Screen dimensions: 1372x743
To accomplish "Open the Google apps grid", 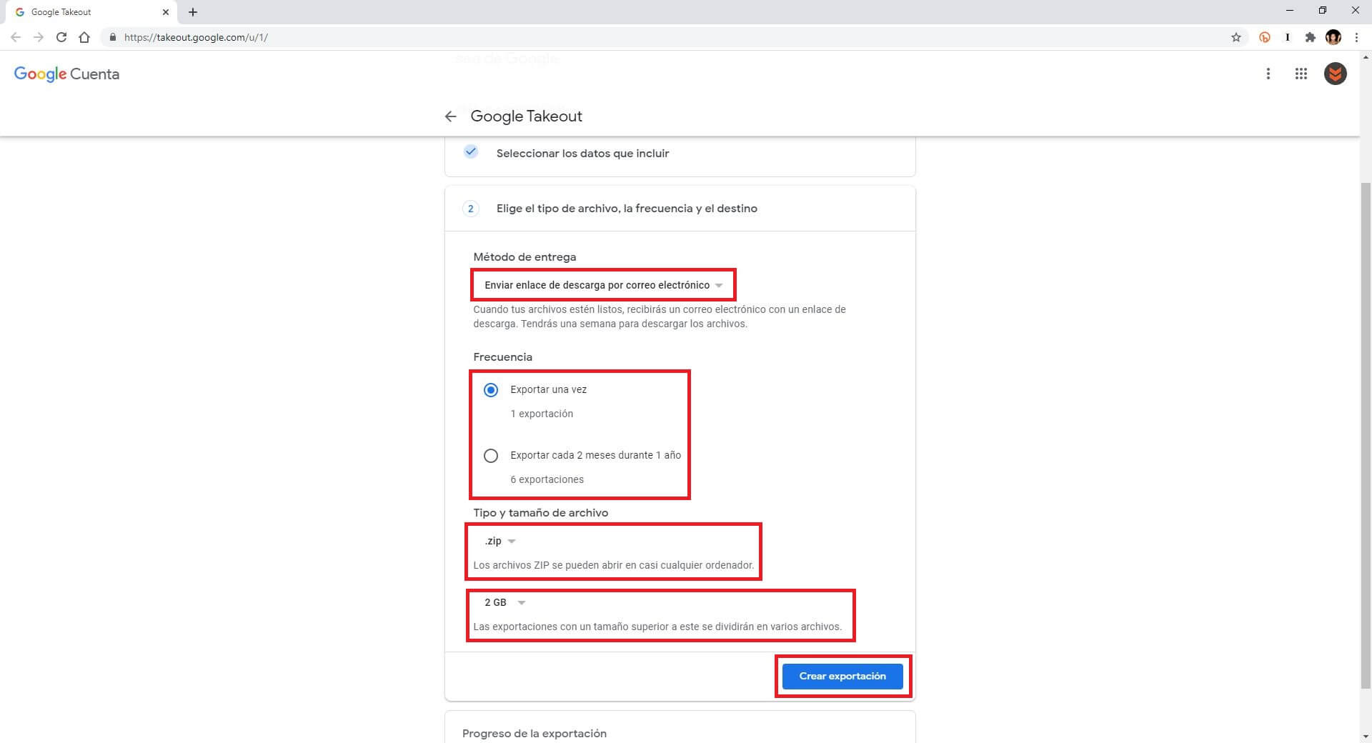I will tap(1301, 74).
